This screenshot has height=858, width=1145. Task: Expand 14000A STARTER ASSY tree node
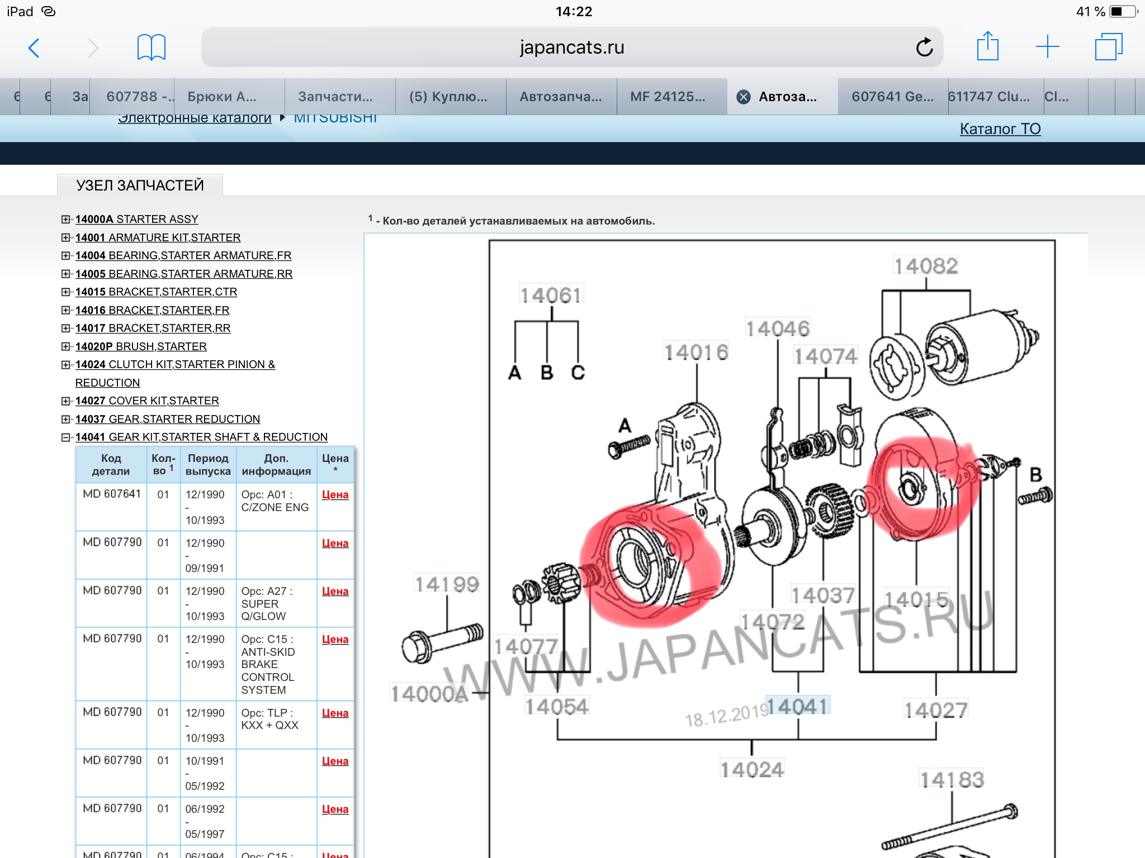coord(66,220)
